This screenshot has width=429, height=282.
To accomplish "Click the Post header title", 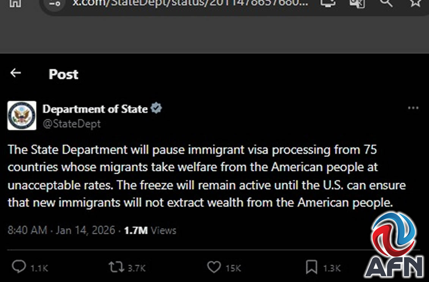I will (63, 74).
